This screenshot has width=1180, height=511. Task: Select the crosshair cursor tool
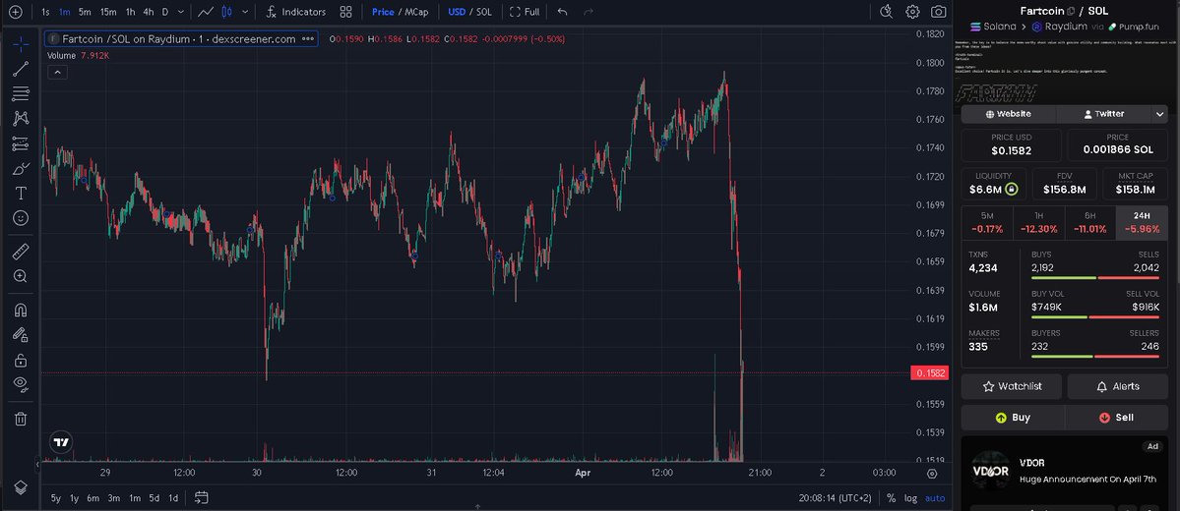tap(21, 44)
